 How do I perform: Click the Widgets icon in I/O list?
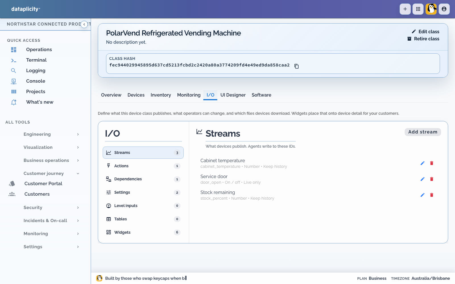coord(109,232)
